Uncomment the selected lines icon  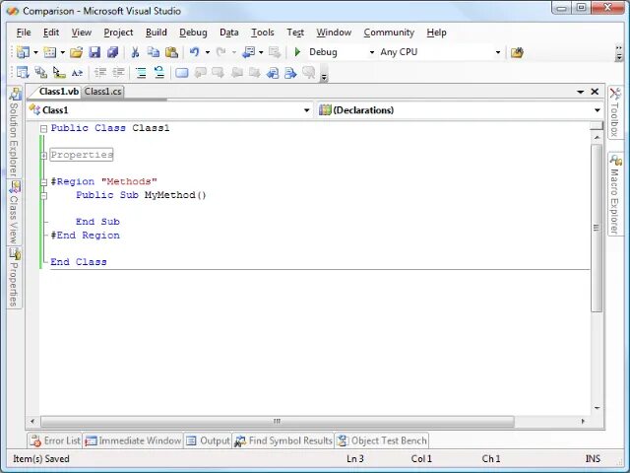(x=159, y=73)
